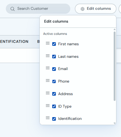Grab the drag handle beside First names
This screenshot has width=121, height=137.
click(x=48, y=43)
